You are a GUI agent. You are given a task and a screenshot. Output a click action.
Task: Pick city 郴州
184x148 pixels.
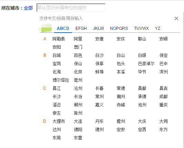(x=78, y=105)
